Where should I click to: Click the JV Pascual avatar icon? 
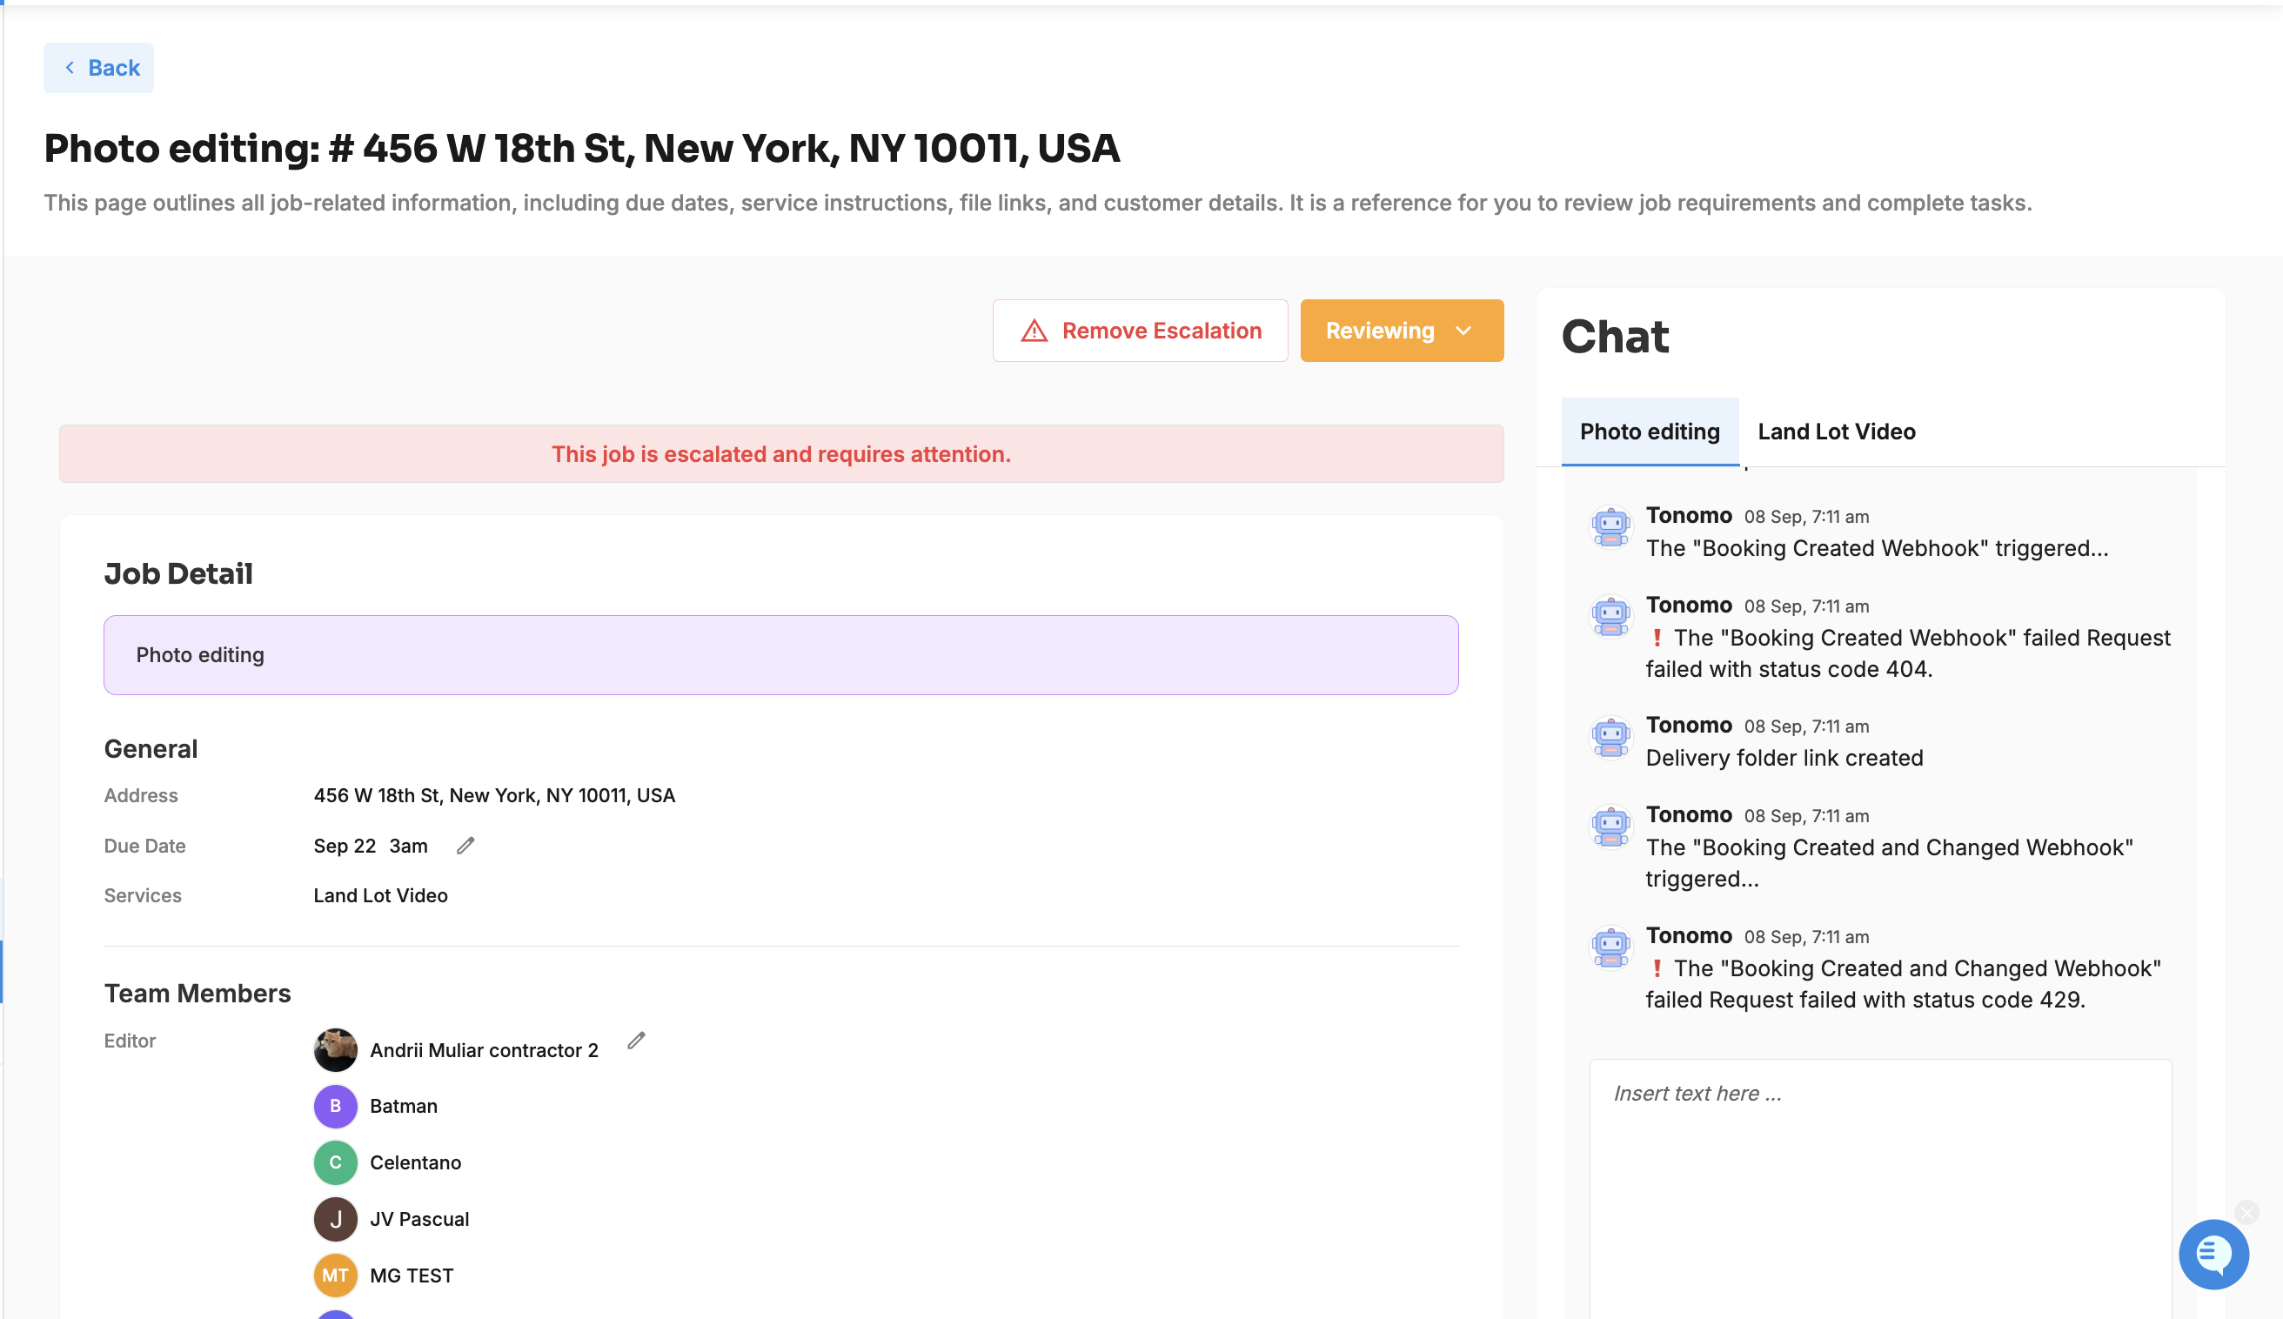point(335,1219)
